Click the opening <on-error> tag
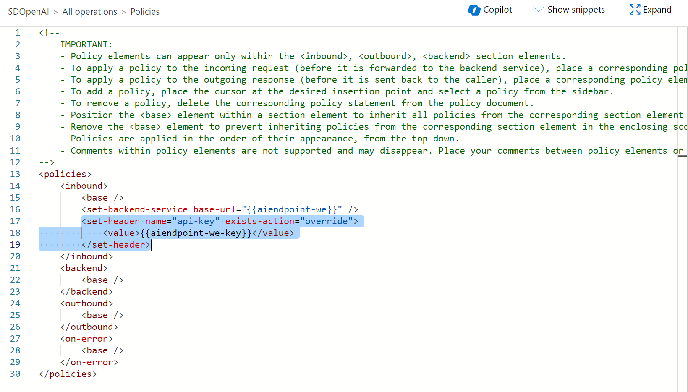Viewport: 688px width, 392px height. point(86,339)
